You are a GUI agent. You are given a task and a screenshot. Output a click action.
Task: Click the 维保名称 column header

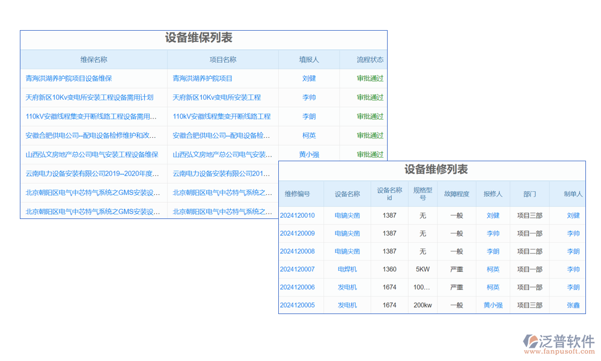click(x=94, y=60)
